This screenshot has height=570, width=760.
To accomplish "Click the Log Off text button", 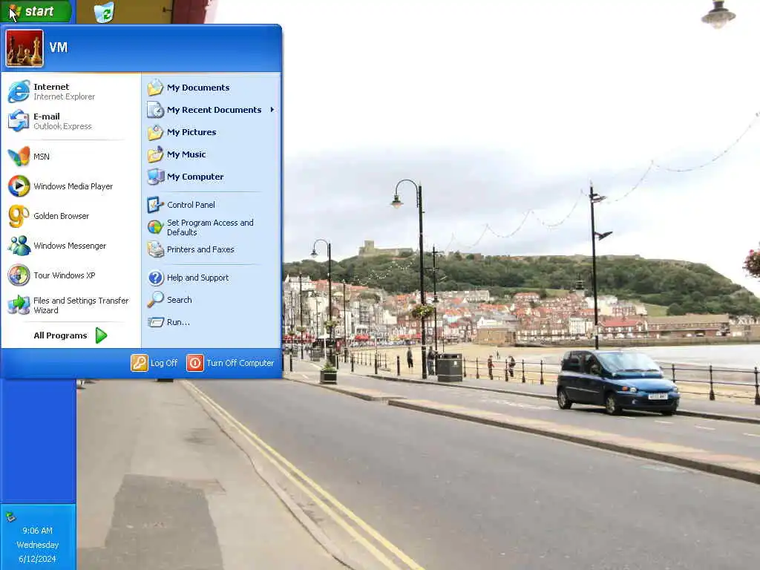I will [164, 363].
